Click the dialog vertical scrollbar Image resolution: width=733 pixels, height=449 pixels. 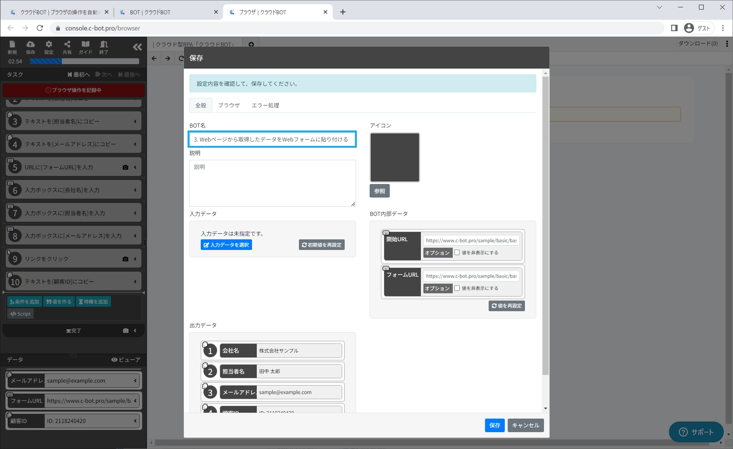click(545, 225)
